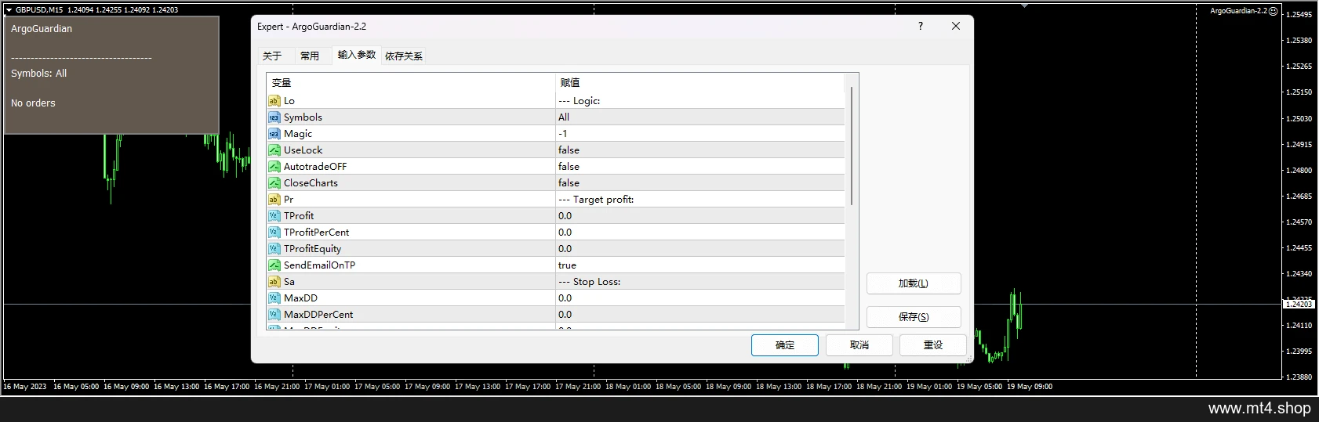Click the integer icon beside Magic
1319x422 pixels.
(274, 134)
